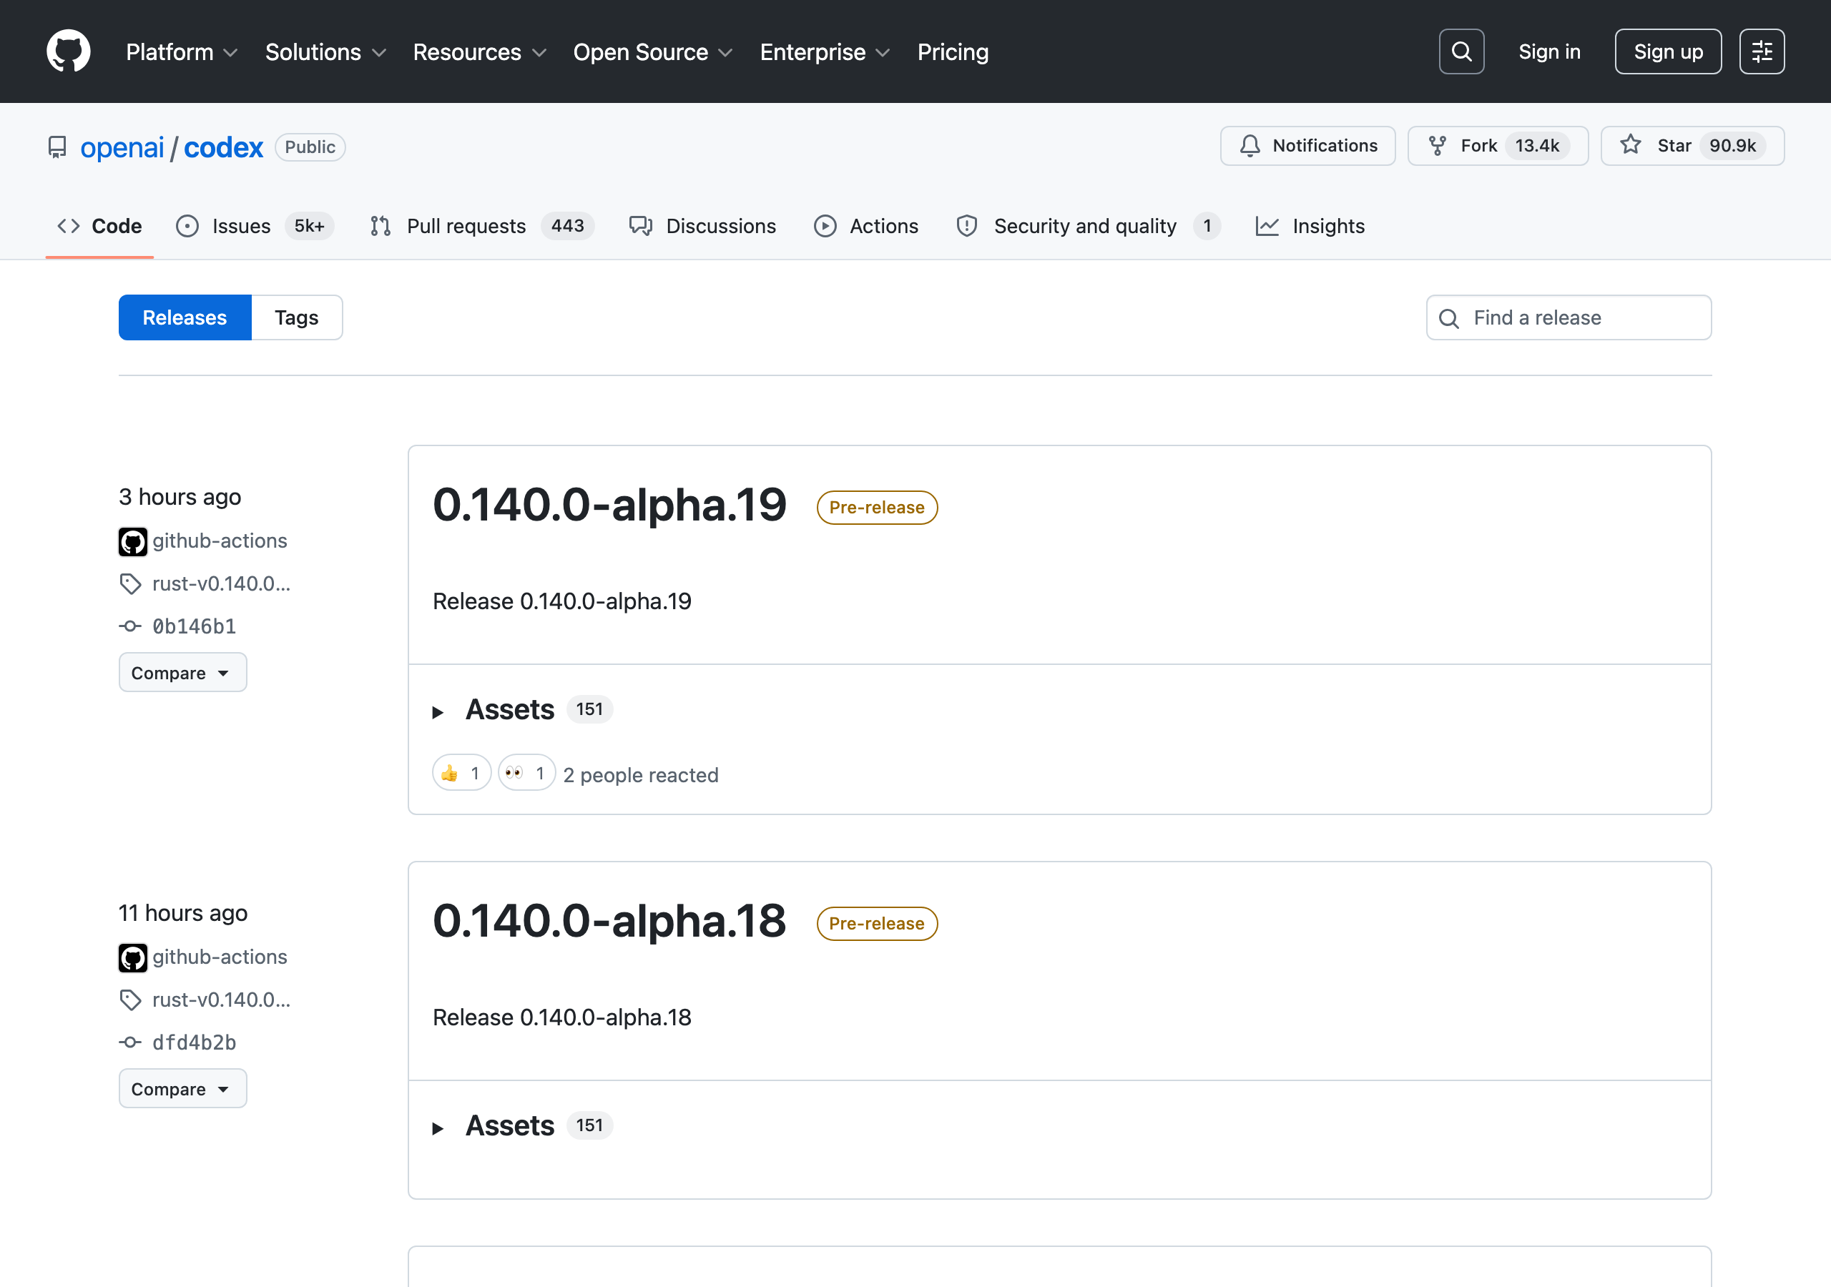Click the '3 hours ago' timestamp
The width and height of the screenshot is (1831, 1287).
[x=180, y=498]
